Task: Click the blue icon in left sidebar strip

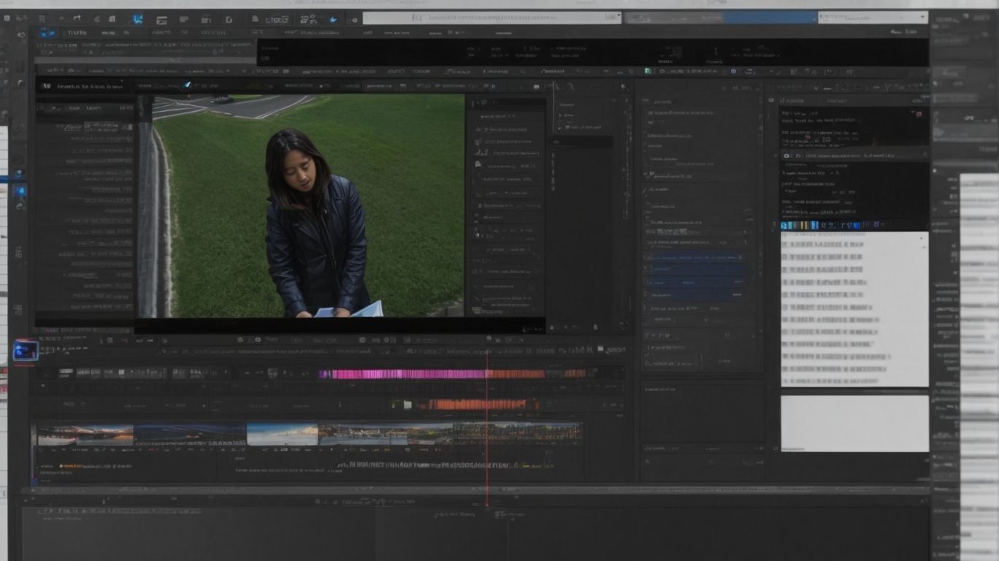Action: click(x=20, y=191)
